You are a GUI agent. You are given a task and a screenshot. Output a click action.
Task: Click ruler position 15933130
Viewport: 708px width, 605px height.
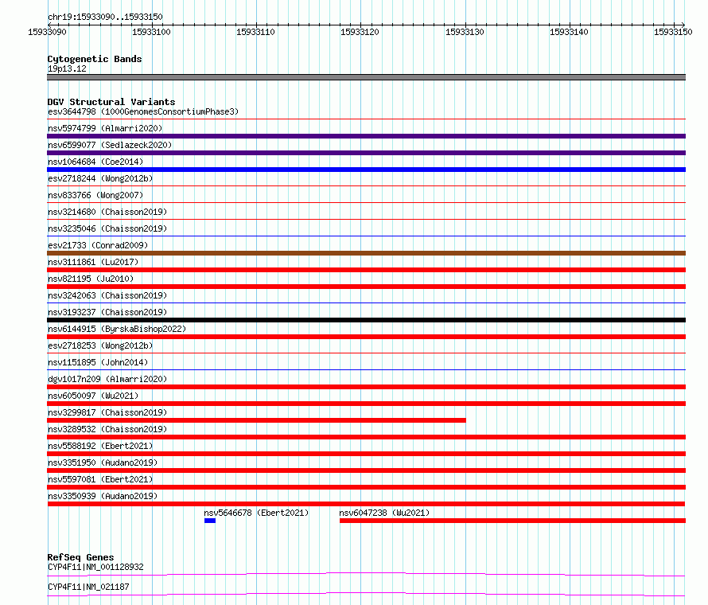click(x=465, y=32)
